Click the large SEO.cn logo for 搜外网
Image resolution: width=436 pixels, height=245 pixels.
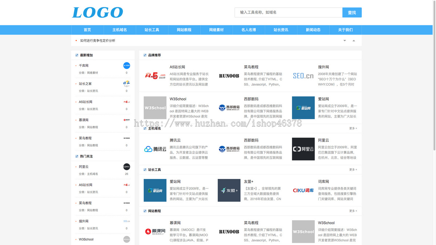pos(303,76)
